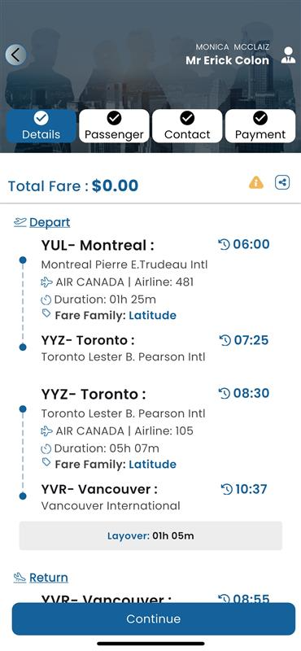The image size is (301, 651).
Task: Tap the clock icon next to 06:00
Action: coord(225,245)
